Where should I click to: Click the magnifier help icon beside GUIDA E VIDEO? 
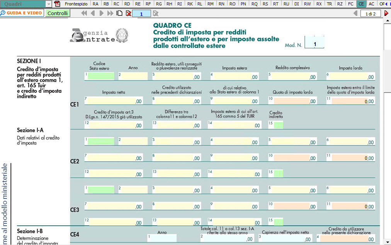coord(3,13)
